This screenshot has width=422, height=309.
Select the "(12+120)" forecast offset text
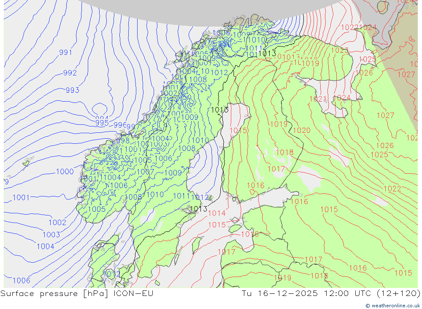398,293
